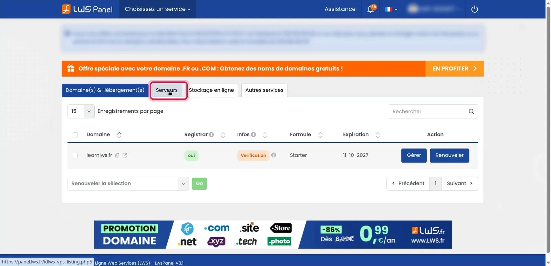Open the notifications bell icon
This screenshot has width=551, height=266.
[371, 9]
